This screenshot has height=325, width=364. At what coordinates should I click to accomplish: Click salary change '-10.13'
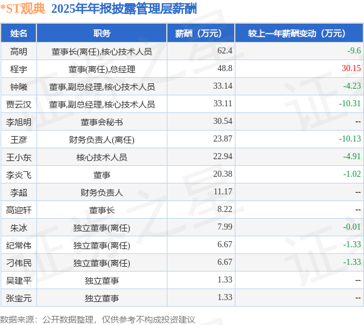pos(350,139)
